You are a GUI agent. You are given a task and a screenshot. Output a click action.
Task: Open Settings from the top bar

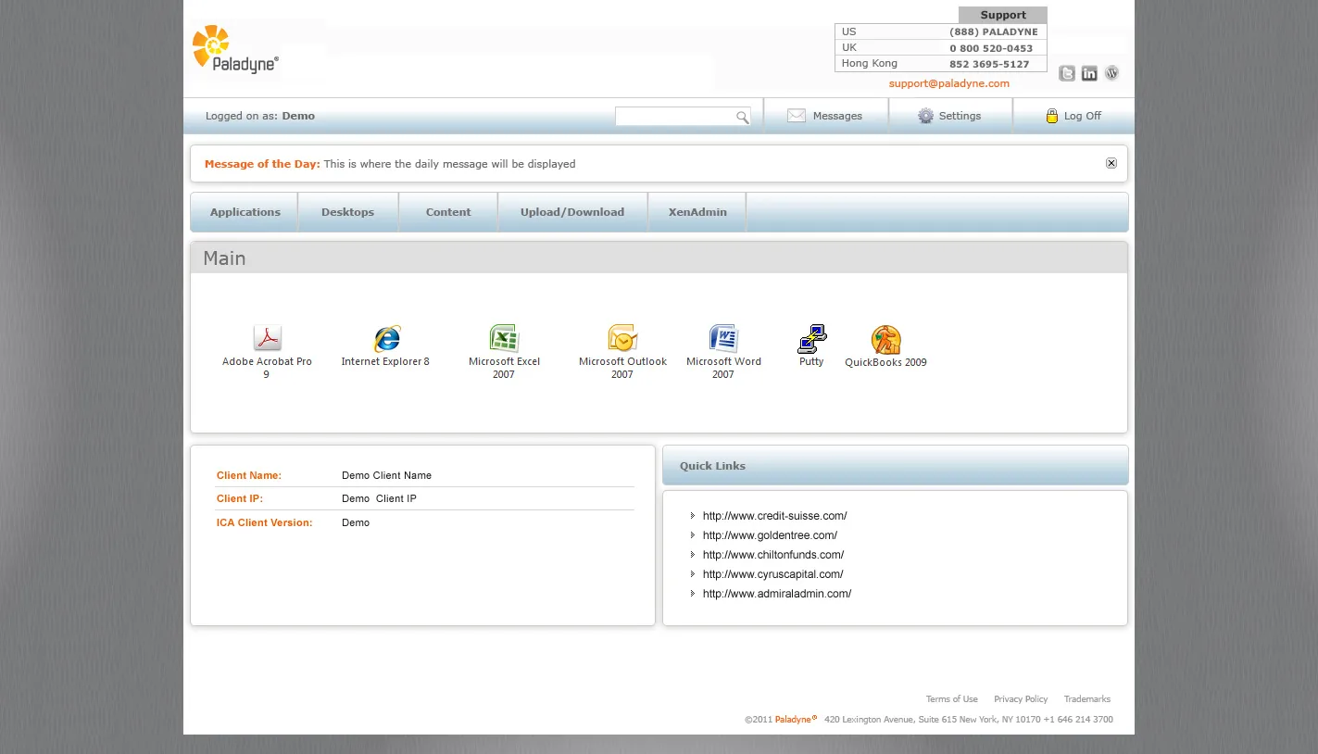tap(949, 116)
